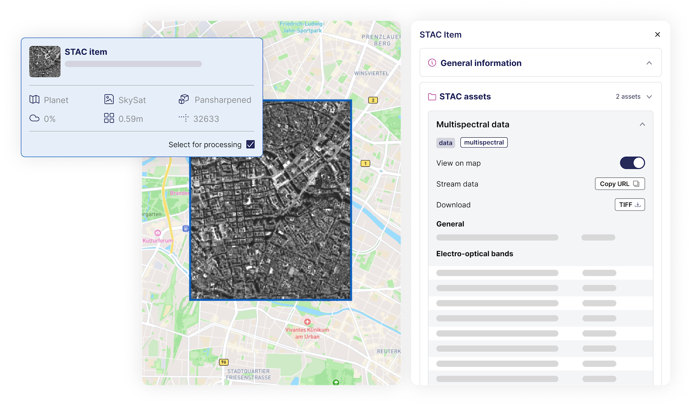Click the SkySat image icon
Screen dimensions: 691x406
click(x=109, y=100)
